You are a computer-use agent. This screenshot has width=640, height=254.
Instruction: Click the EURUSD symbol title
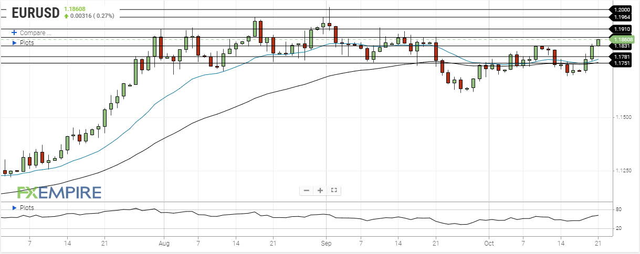[35, 13]
